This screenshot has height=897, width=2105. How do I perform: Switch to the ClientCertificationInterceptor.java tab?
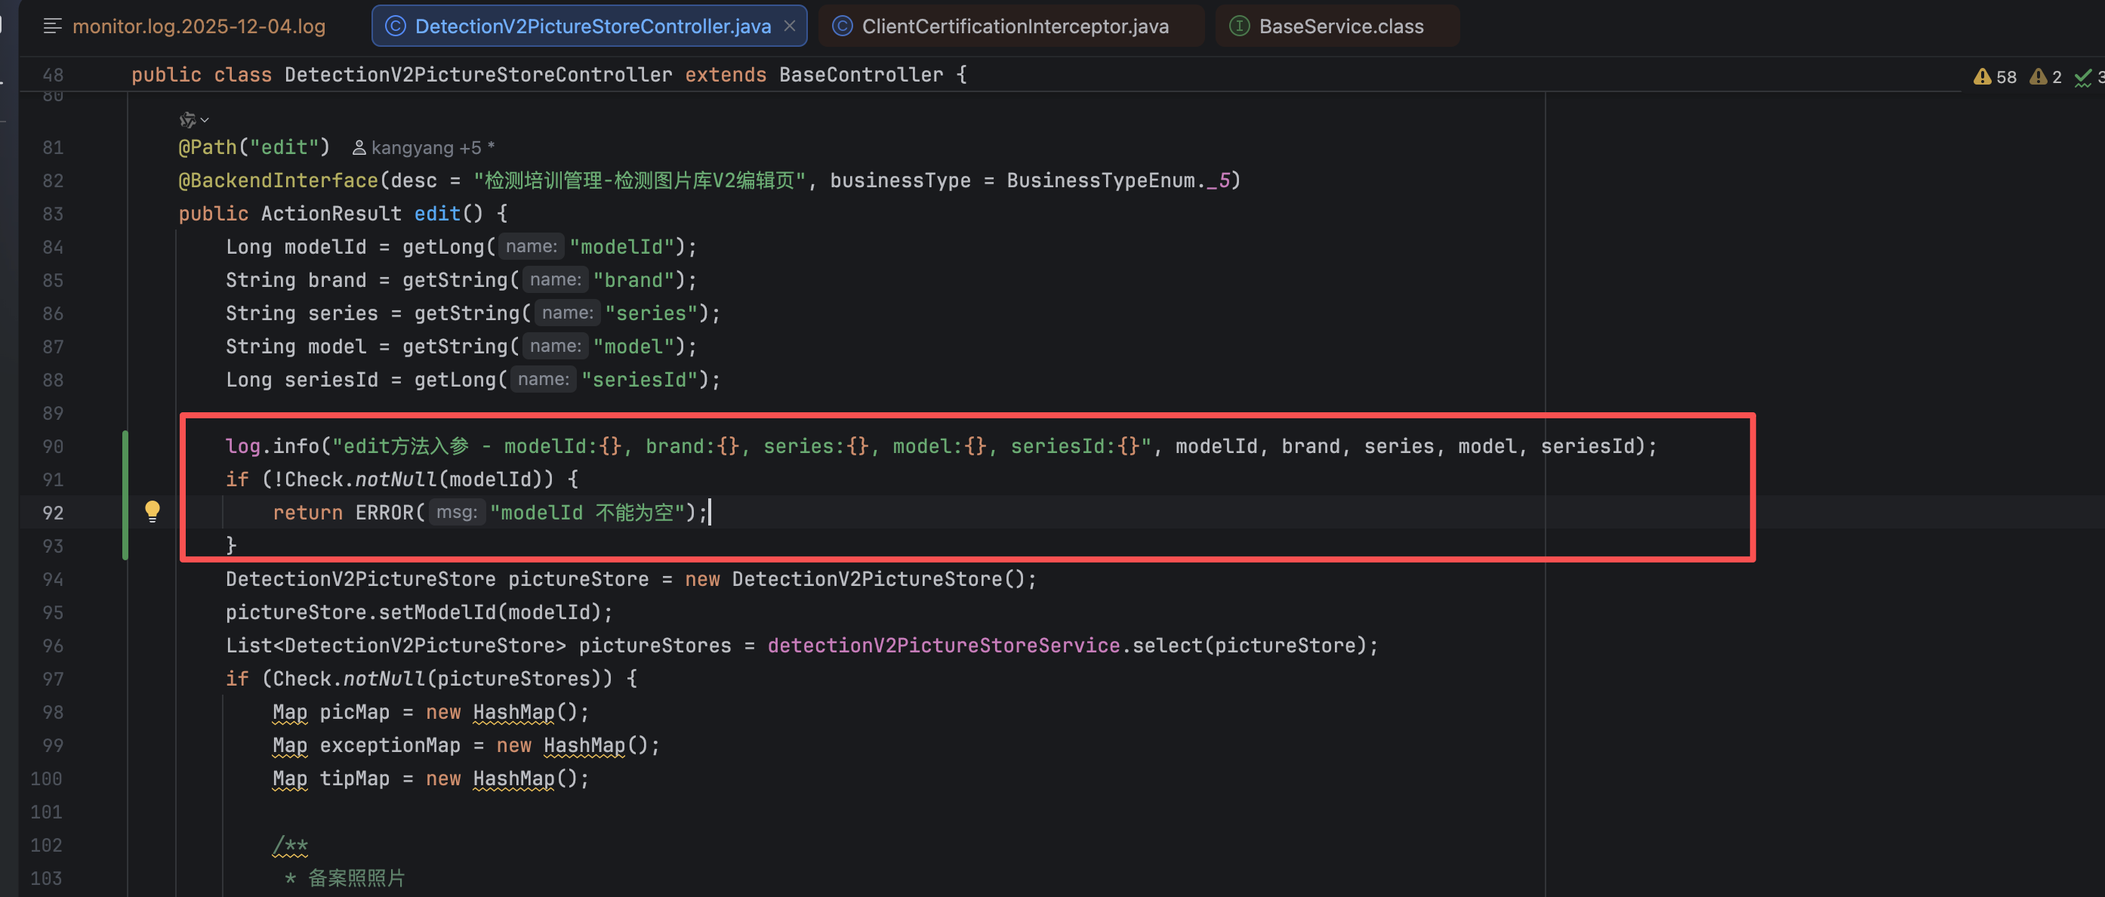[1014, 26]
